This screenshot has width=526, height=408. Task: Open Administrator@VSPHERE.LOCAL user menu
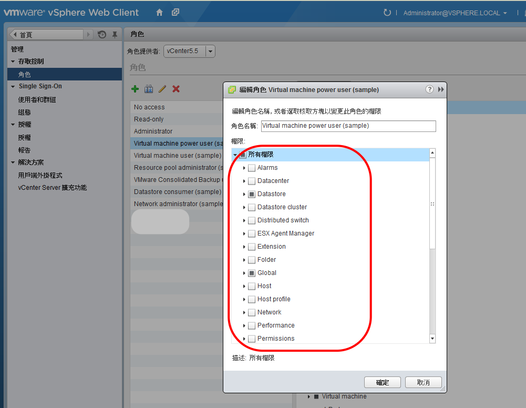click(x=455, y=13)
